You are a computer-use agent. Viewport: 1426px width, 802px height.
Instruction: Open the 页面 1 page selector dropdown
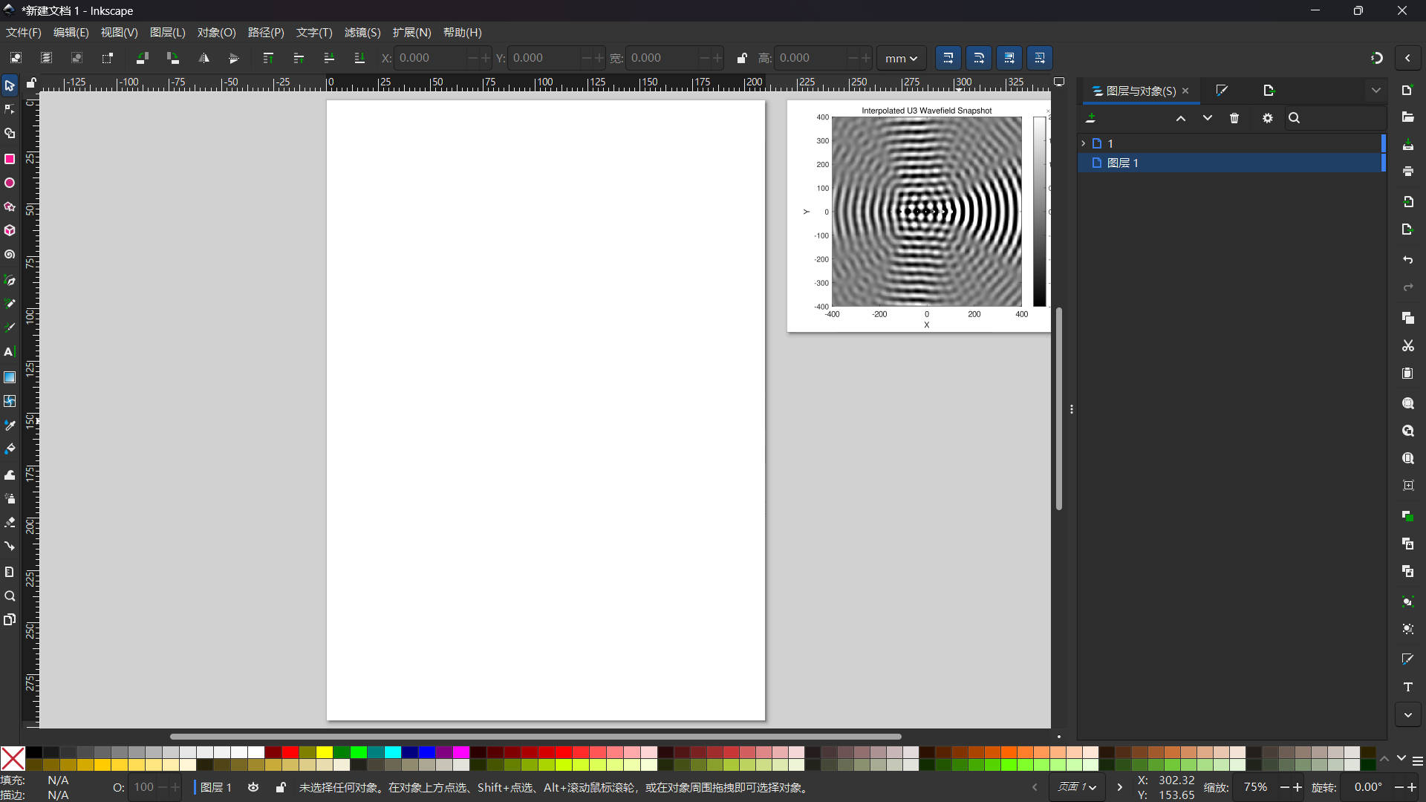pos(1077,787)
